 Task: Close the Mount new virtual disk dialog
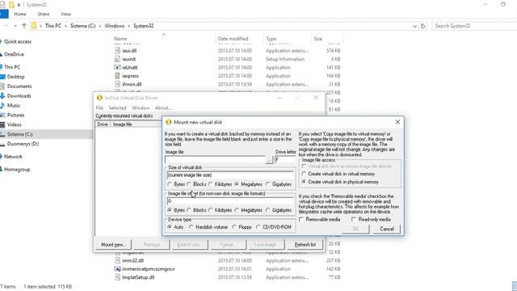[397, 122]
